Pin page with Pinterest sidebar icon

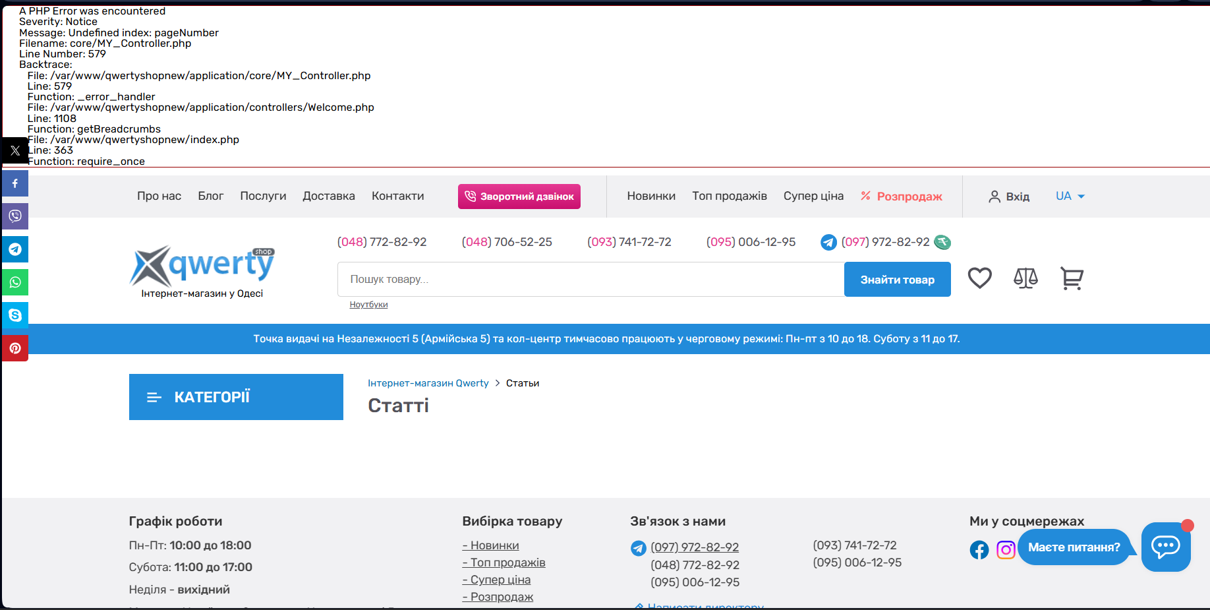point(15,348)
